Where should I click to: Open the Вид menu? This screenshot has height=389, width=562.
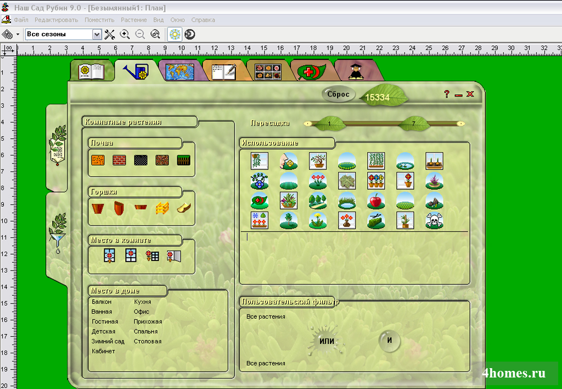coord(159,20)
